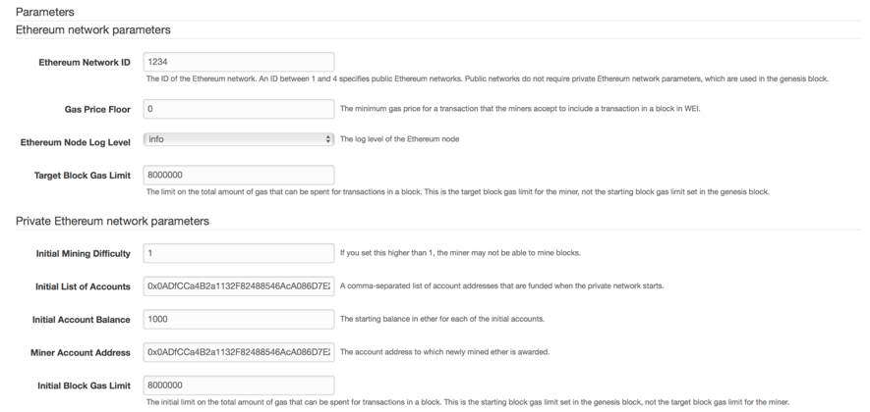Click the help text 'starting balance in ether'
870x412 pixels.
pos(442,319)
